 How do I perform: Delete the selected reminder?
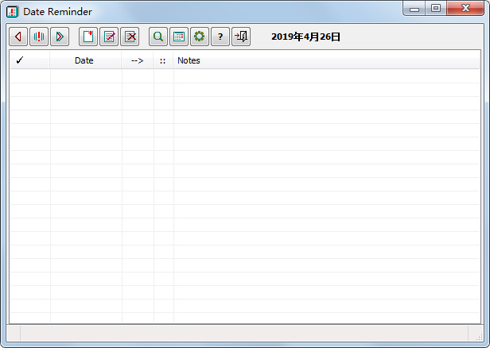[x=130, y=37]
